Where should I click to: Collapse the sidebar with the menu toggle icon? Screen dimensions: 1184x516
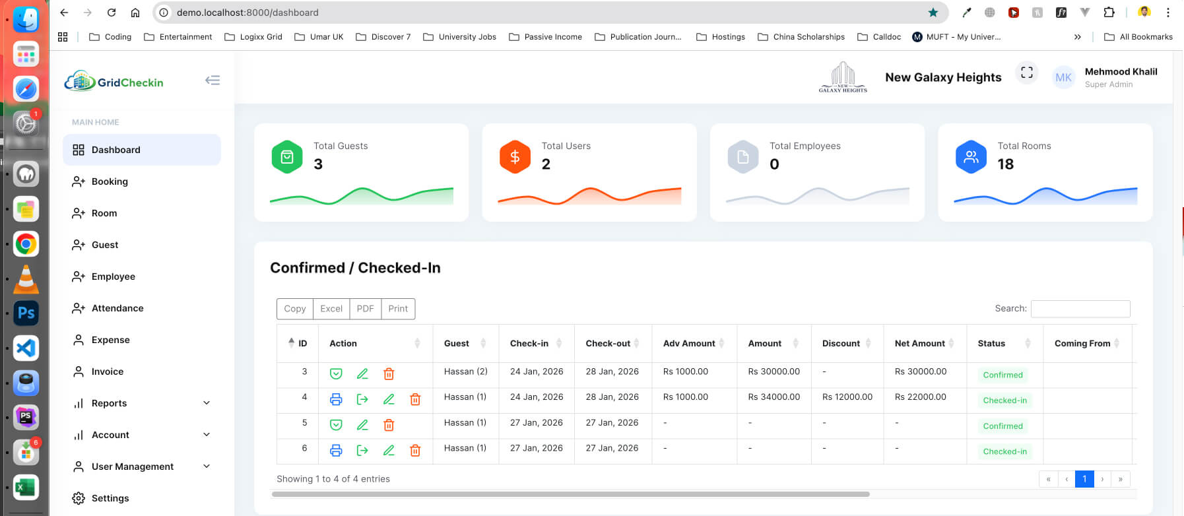tap(213, 81)
